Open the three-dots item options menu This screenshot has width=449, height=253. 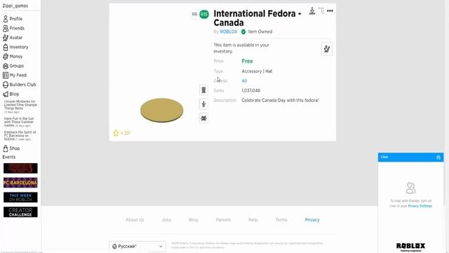click(330, 11)
